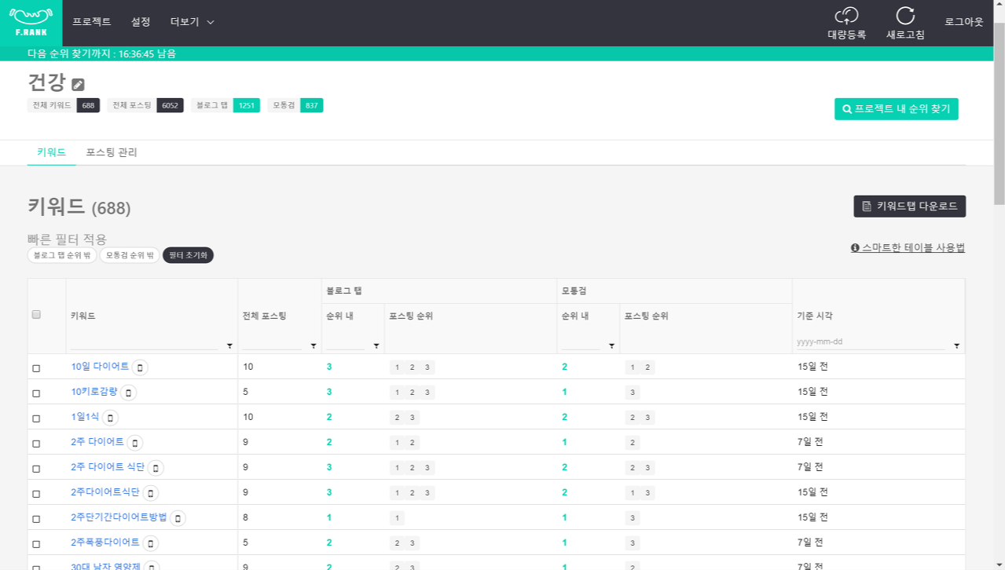Toggle the select-all header checkbox
The image size is (1005, 570).
pyautogui.click(x=36, y=315)
